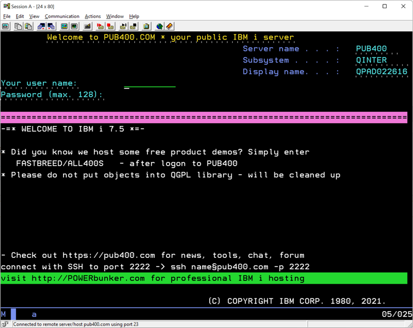Image resolution: width=413 pixels, height=328 pixels.
Task: Click the 'Server name' label
Action: (271, 49)
